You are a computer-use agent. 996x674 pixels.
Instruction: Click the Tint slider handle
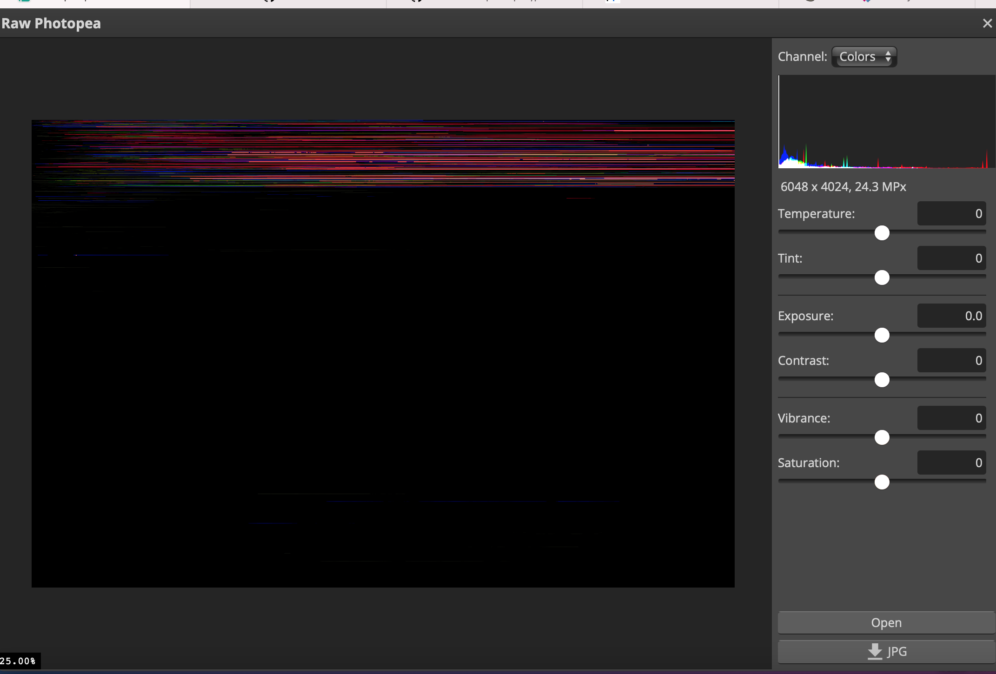click(881, 278)
